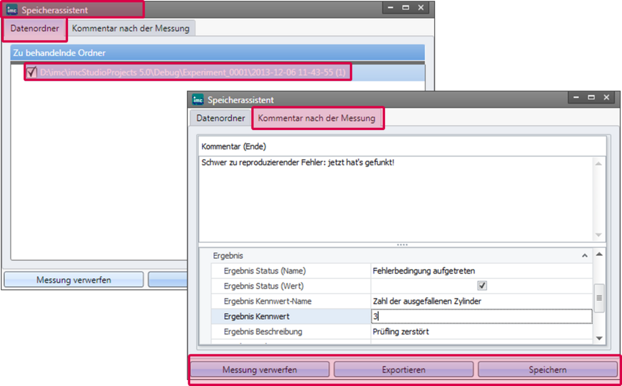
Task: Minimize the front Speicherassistent window
Action: pyautogui.click(x=575, y=97)
